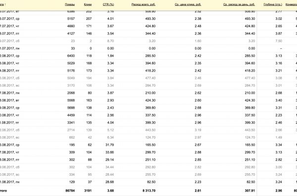297x196 pixels.
Task: Click the click price value 3.19
Action: 198,130
